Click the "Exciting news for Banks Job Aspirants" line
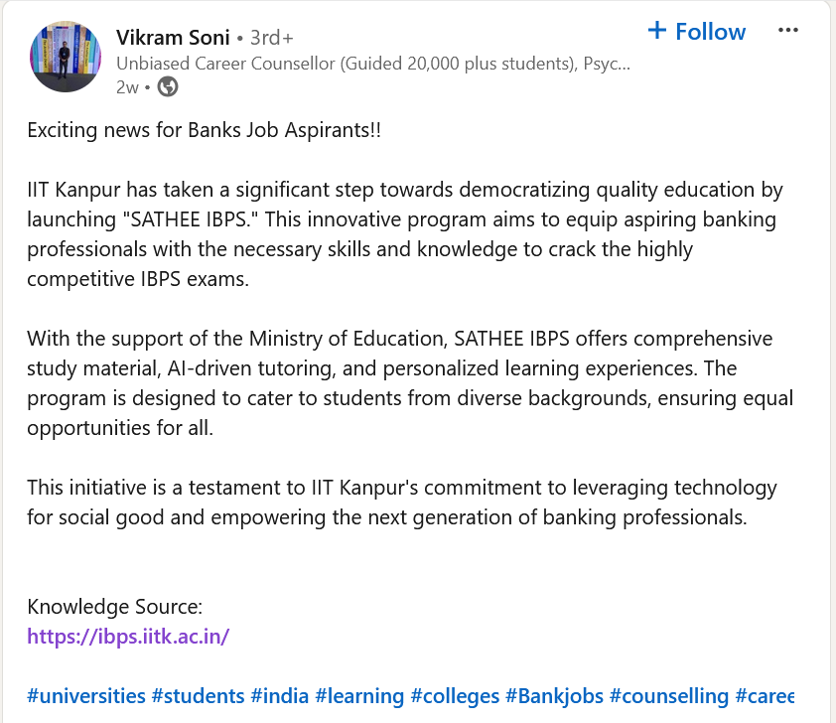This screenshot has width=836, height=723. click(204, 130)
